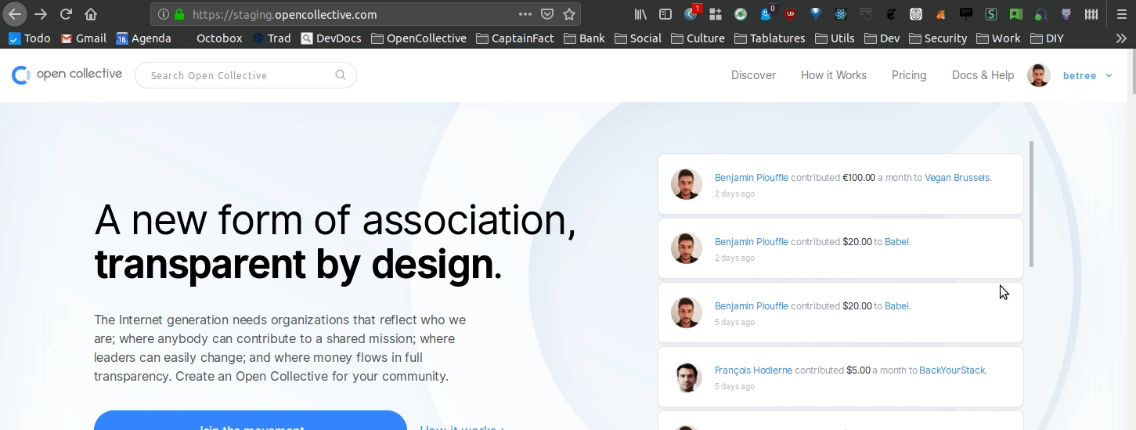
Task: Open the uBlock Origin extension
Action: 791,14
